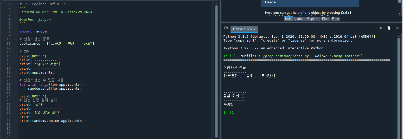
Task: Click the '# -*- coding: utf-8 -*-' line
Action: (43, 4)
